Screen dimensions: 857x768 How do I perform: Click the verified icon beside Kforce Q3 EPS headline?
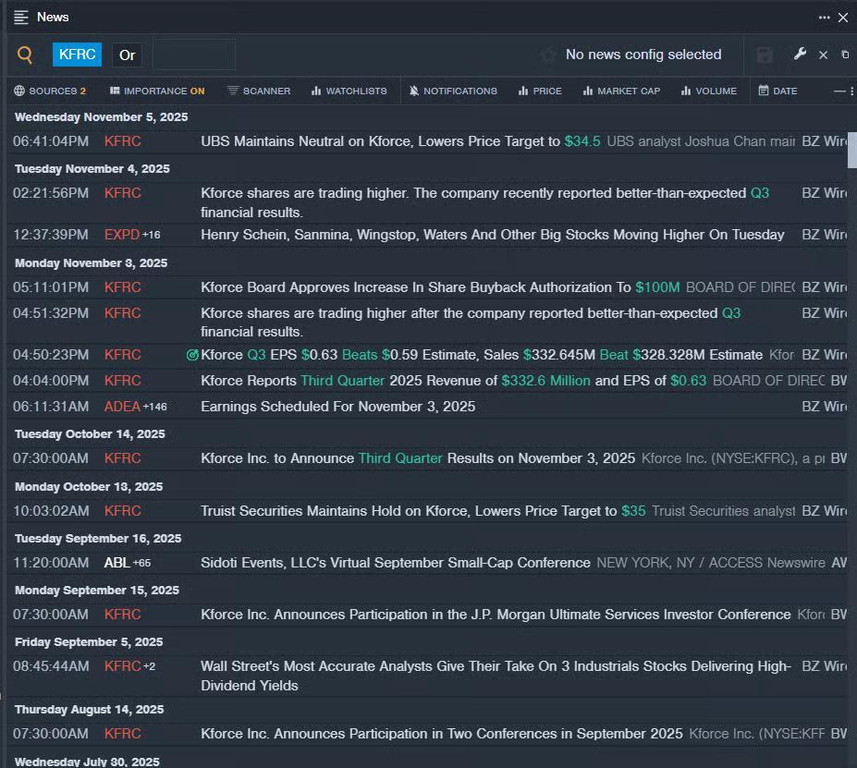click(x=192, y=355)
